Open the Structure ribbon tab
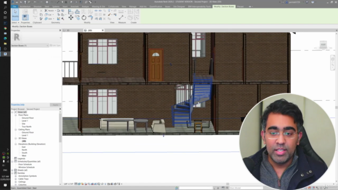This screenshot has width=338, height=190. [x=37, y=6]
